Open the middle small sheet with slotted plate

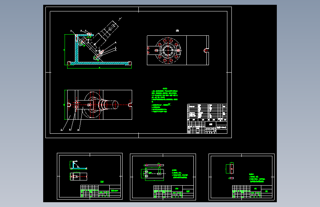[x=163, y=177]
